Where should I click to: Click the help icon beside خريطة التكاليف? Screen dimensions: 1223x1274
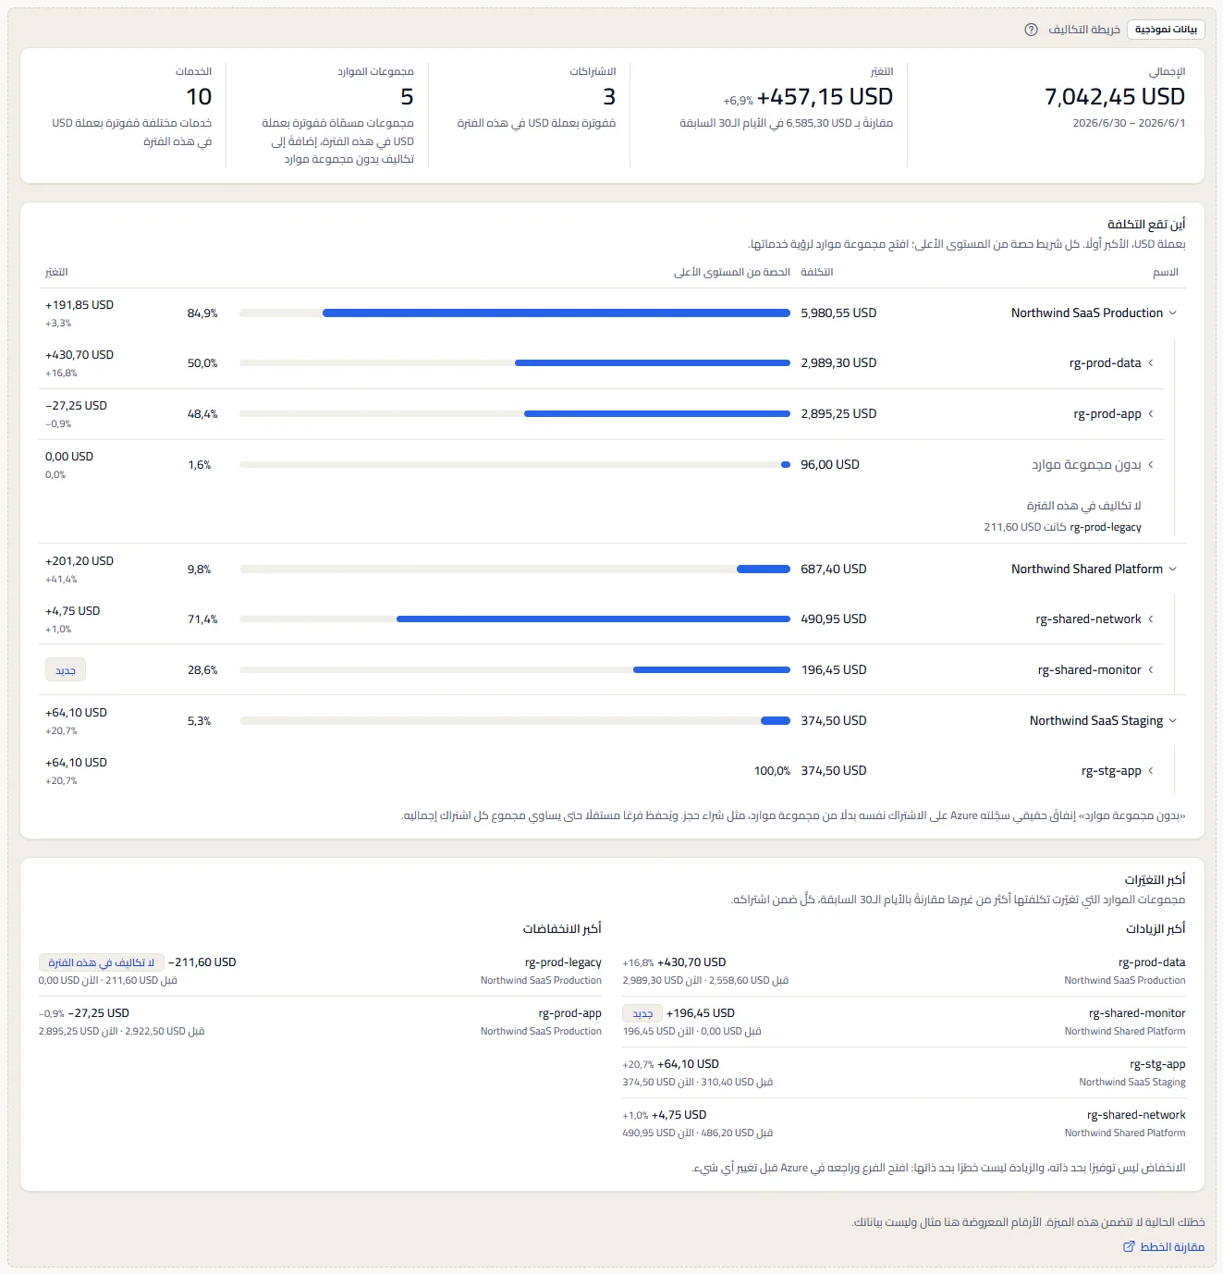click(x=1031, y=30)
